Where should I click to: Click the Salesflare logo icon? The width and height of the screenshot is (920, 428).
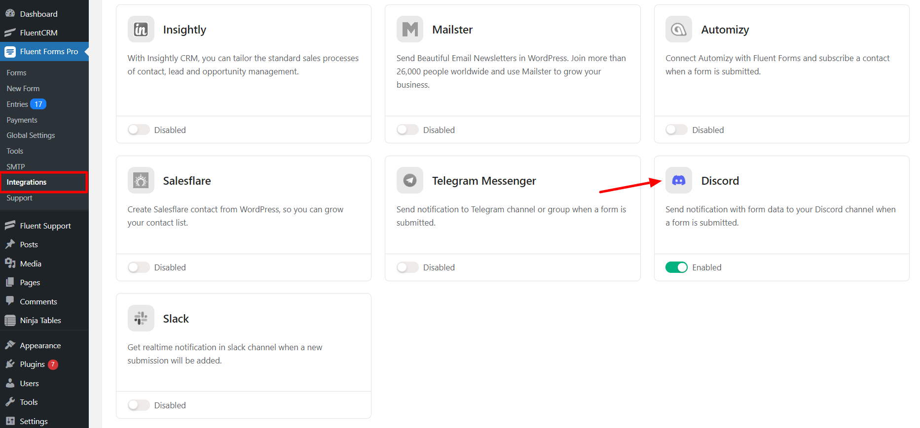point(141,181)
